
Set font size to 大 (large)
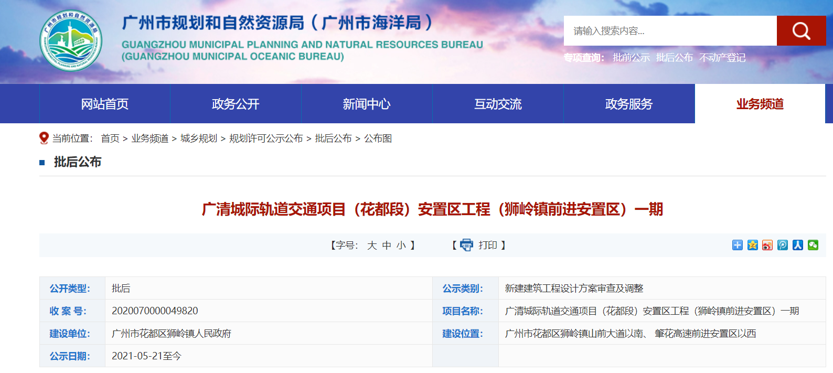[x=372, y=246]
